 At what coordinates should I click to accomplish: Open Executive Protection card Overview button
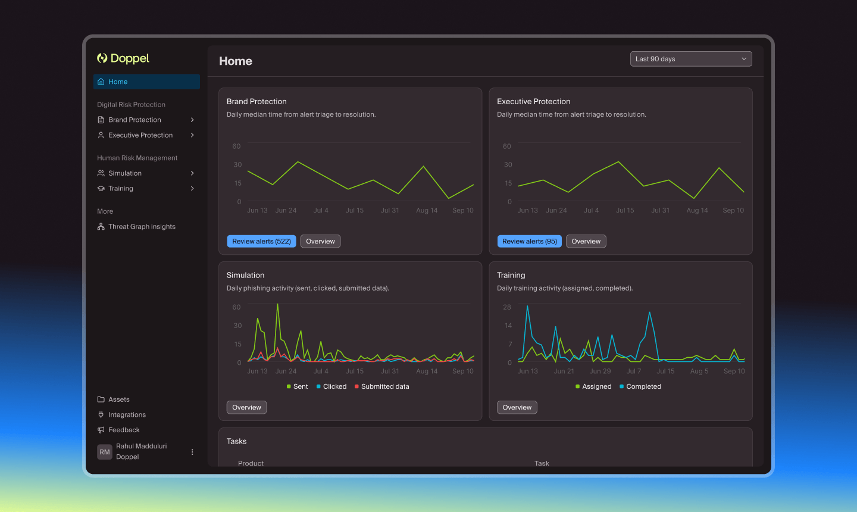tap(586, 241)
